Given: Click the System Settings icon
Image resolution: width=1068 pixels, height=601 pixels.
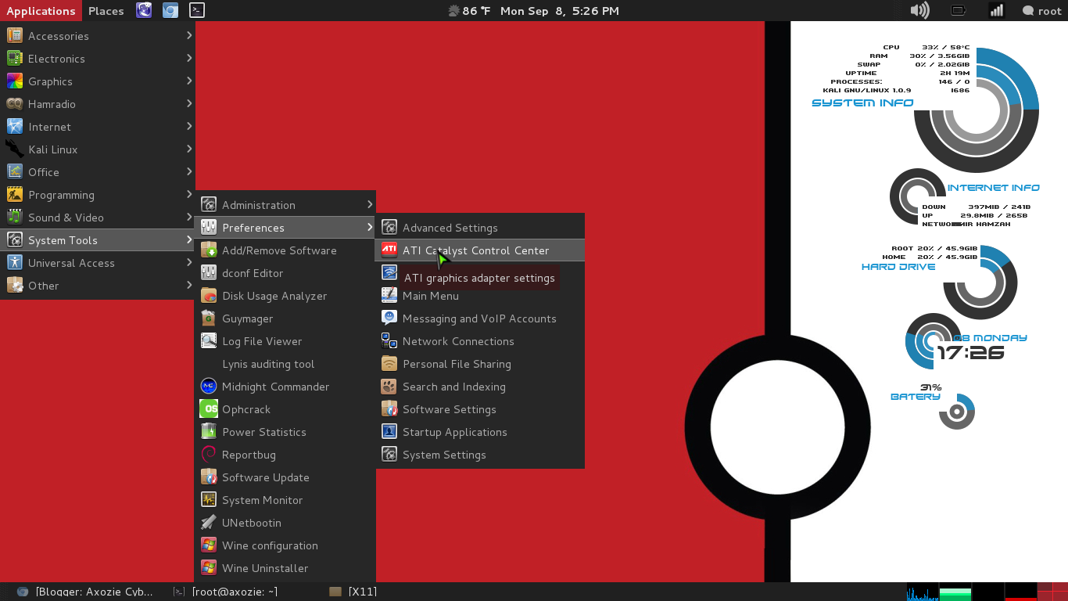Looking at the screenshot, I should (x=389, y=455).
